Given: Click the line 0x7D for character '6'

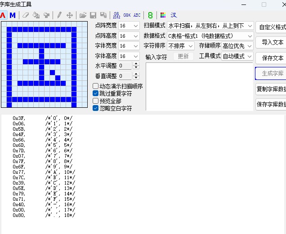Looking at the screenshot, I should (x=43, y=150).
